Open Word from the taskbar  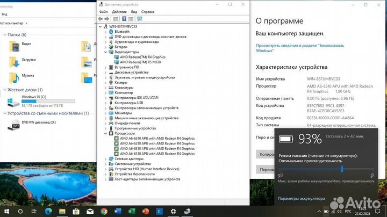point(118,211)
